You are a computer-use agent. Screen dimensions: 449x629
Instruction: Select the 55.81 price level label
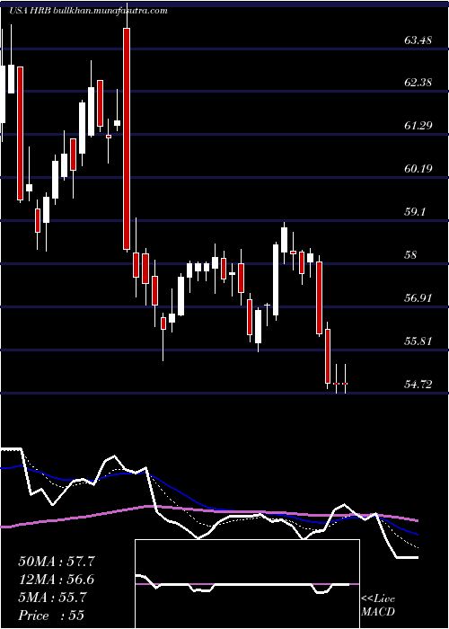click(418, 341)
